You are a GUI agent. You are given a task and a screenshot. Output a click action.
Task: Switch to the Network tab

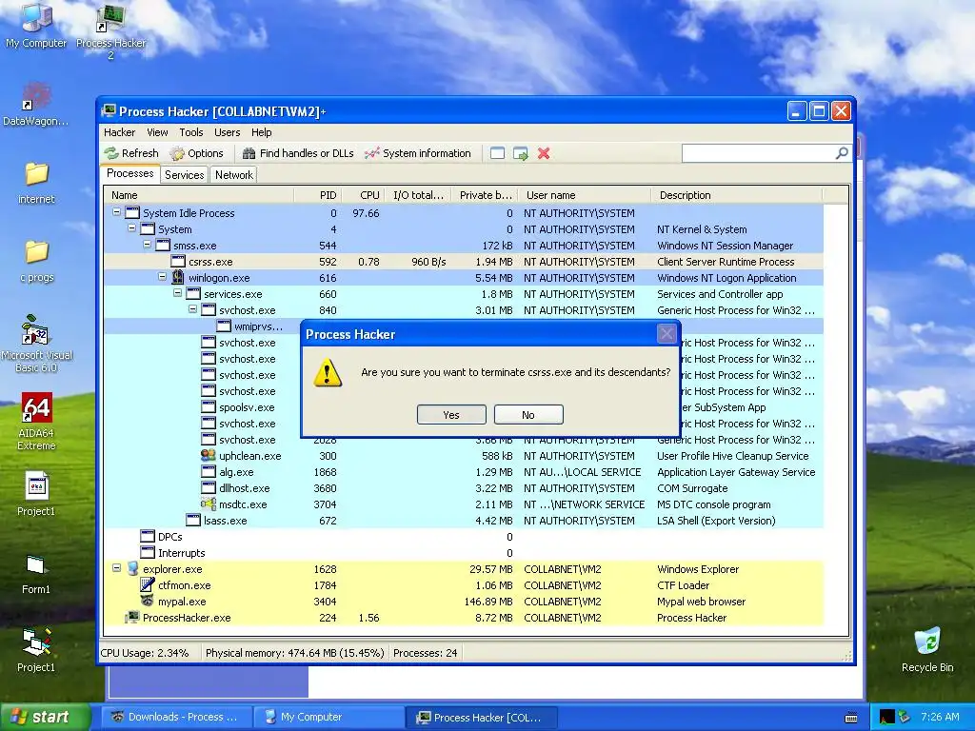[234, 175]
